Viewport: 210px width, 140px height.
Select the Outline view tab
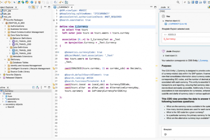3,88
